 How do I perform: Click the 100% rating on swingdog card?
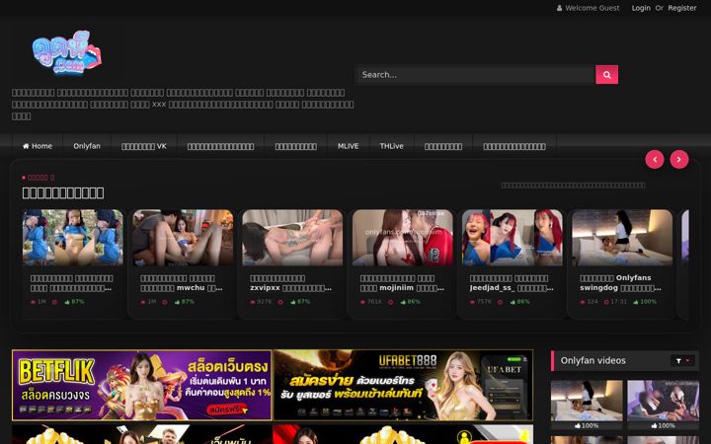tap(645, 302)
